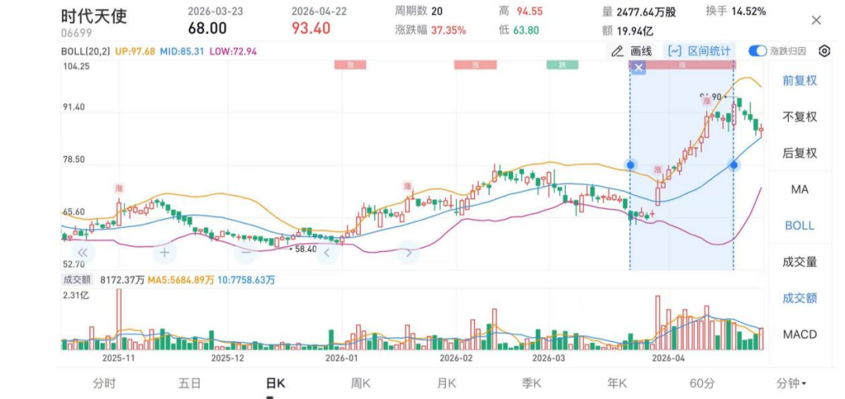Turn off the 涨跌归因 switch
Screen dimensions: 845x399
coord(757,51)
